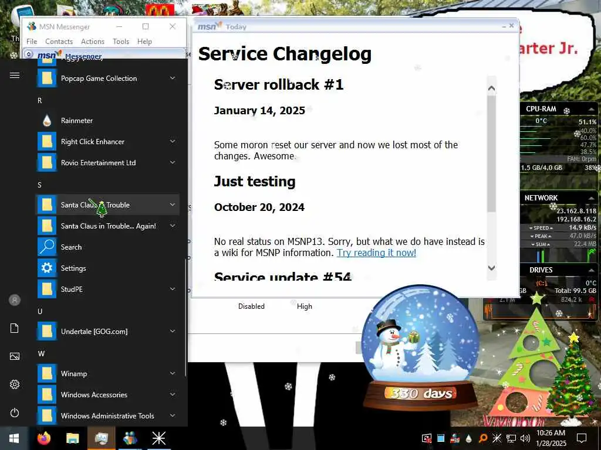This screenshot has height=450, width=601.
Task: Click the 'High' text below changelog window
Action: pyautogui.click(x=305, y=306)
